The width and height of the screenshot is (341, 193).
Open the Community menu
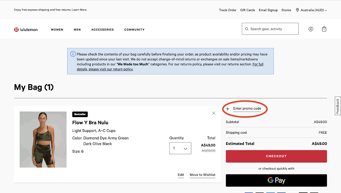[134, 30]
